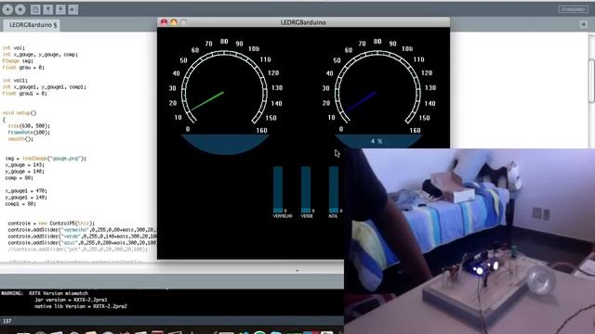595x334 pixels.
Task: Open a sketch via toolbar arrow-up icon
Action: pos(47,9)
